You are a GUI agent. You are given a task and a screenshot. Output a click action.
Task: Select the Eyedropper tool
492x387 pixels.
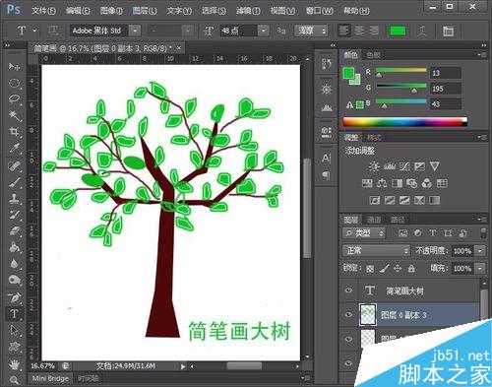[14, 148]
